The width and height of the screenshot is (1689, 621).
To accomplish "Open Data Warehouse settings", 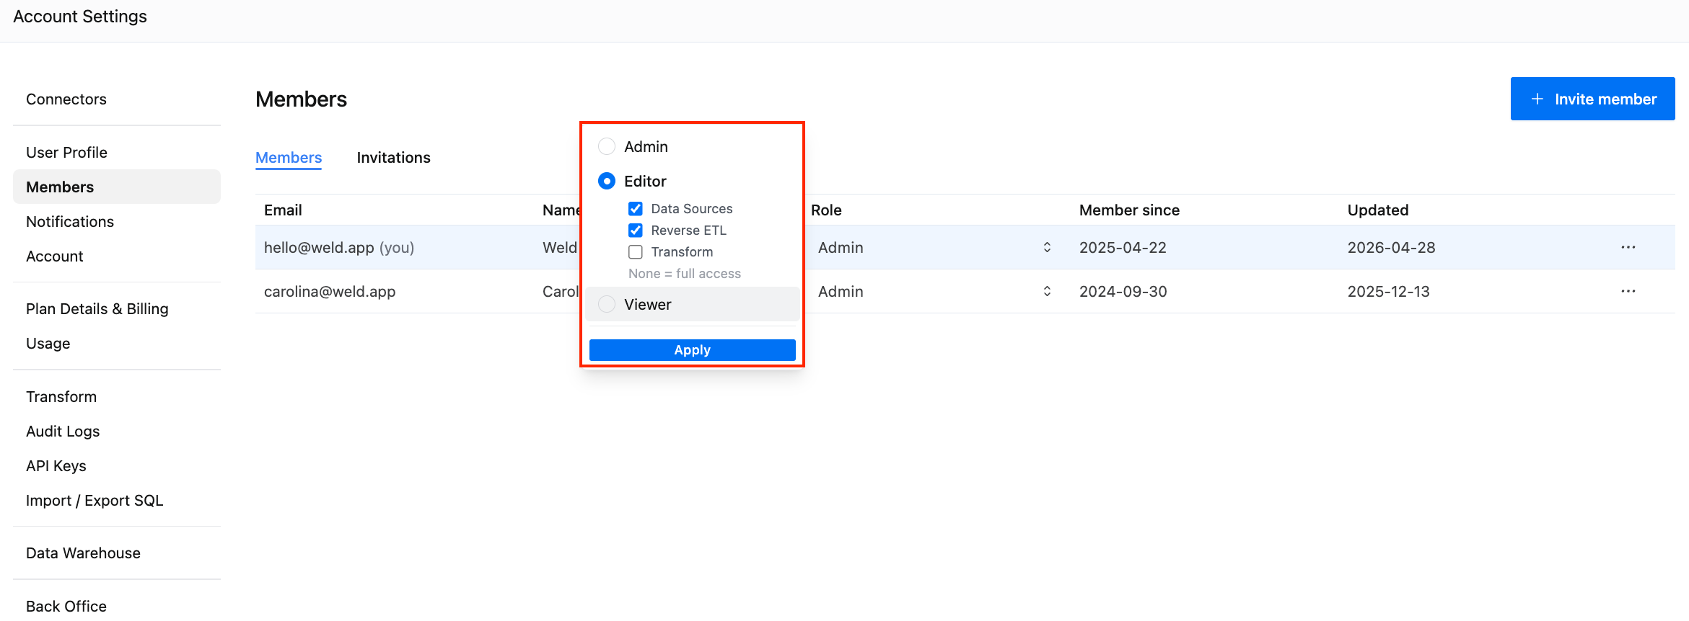I will coord(83,553).
